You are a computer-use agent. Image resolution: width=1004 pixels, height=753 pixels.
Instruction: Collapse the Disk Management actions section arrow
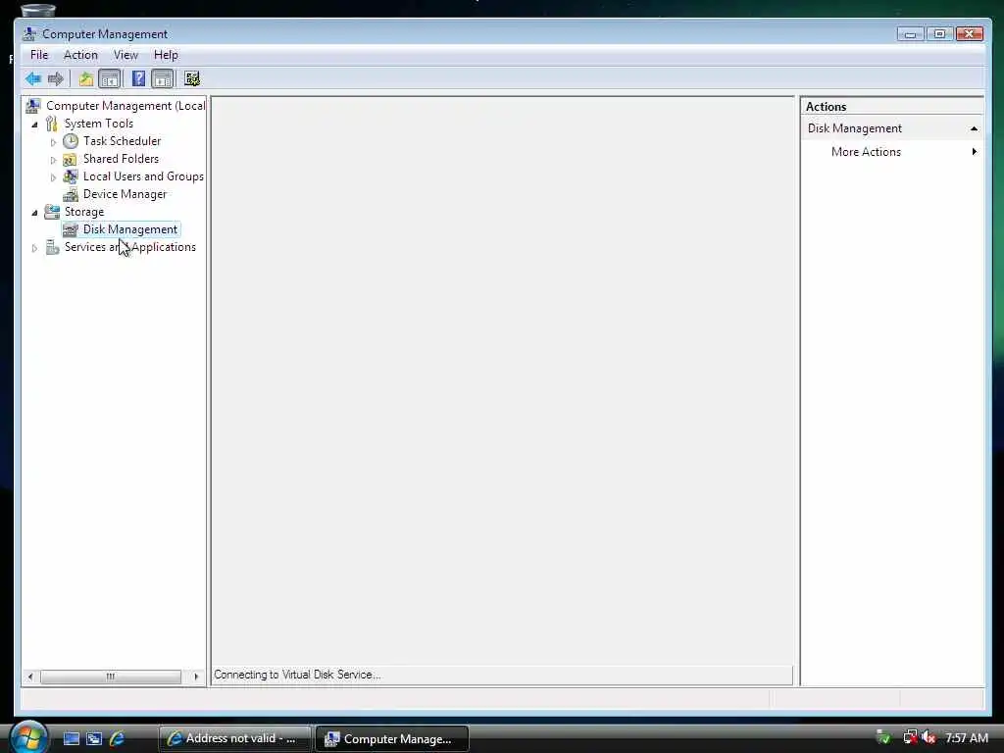pyautogui.click(x=974, y=128)
